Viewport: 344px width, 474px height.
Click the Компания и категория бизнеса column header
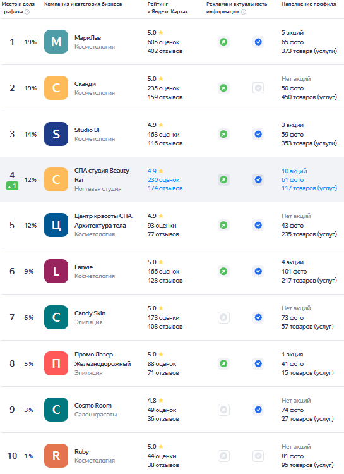click(83, 4)
